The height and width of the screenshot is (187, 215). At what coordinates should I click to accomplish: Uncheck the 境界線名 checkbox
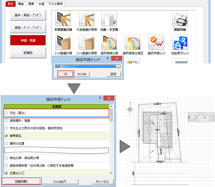[x=6, y=136]
